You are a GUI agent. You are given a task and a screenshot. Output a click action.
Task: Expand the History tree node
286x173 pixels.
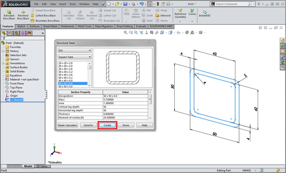coord(3,51)
